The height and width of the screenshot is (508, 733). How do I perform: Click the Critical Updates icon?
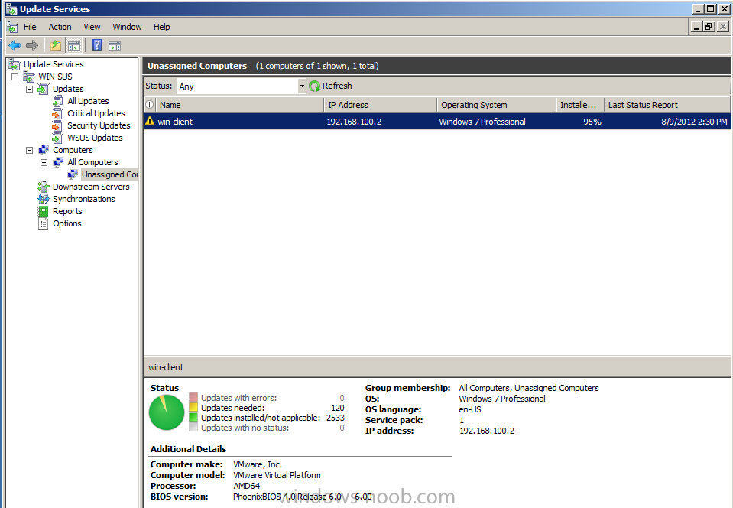(x=58, y=113)
